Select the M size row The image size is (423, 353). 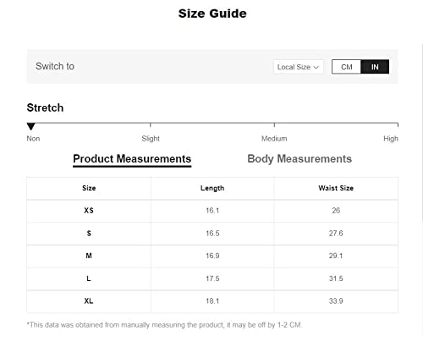point(212,256)
